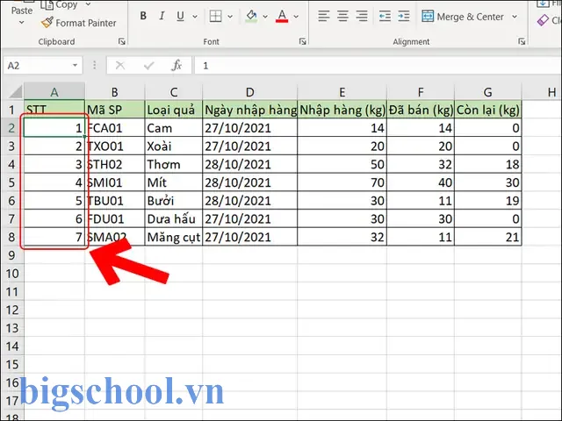Click the Format Painter brush icon
Screen dimensions: 562x421
(47, 23)
